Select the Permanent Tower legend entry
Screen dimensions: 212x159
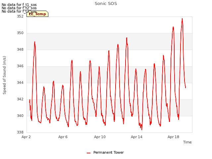point(105,152)
